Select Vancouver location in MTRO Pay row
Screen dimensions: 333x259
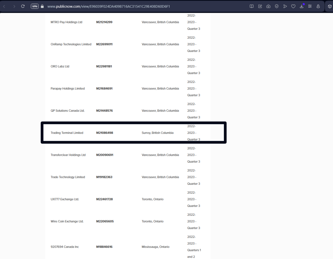(160, 22)
